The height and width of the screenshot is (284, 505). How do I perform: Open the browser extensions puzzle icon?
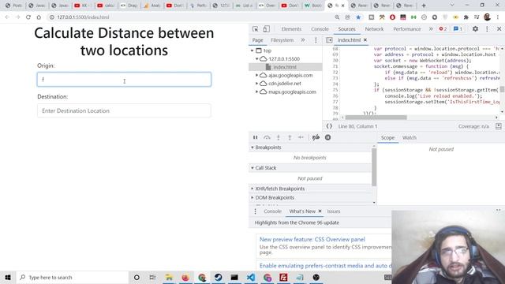466,17
